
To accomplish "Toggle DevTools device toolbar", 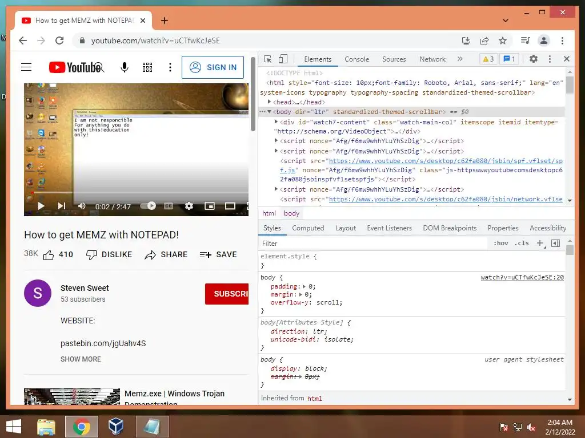I will click(283, 59).
